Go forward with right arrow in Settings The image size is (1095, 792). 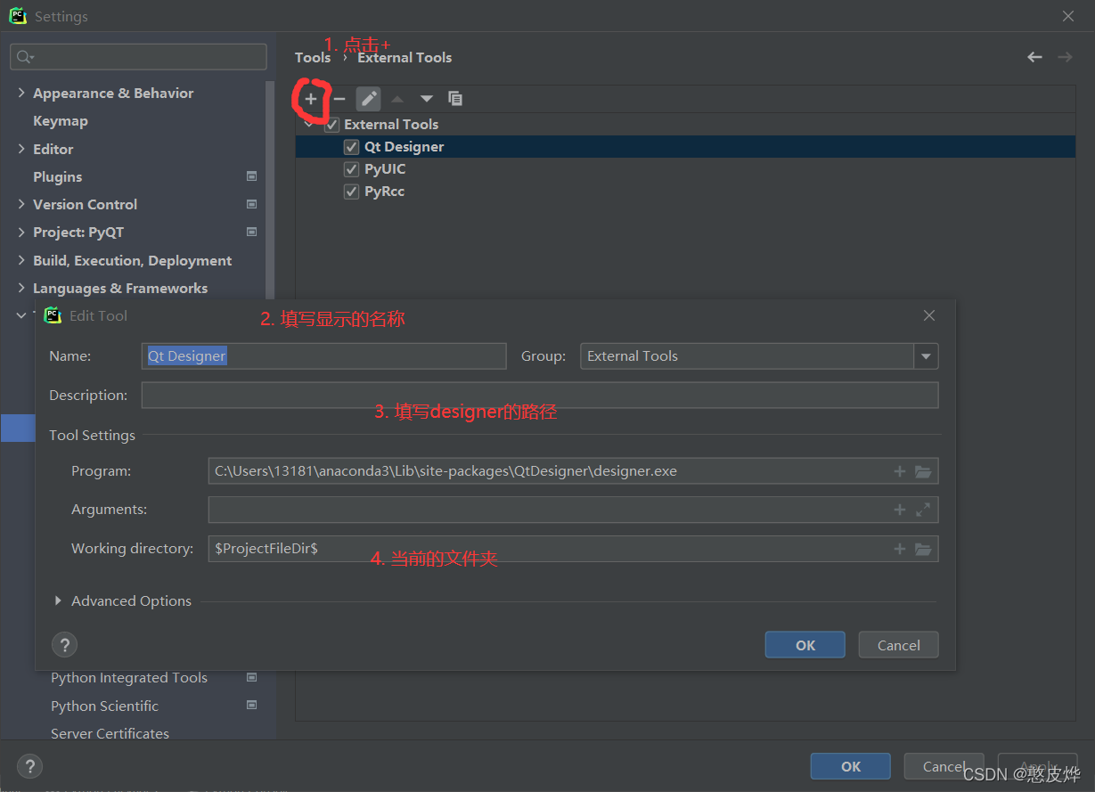[1065, 57]
